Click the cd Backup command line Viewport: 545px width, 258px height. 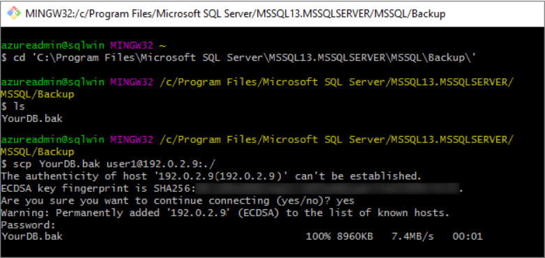(238, 58)
